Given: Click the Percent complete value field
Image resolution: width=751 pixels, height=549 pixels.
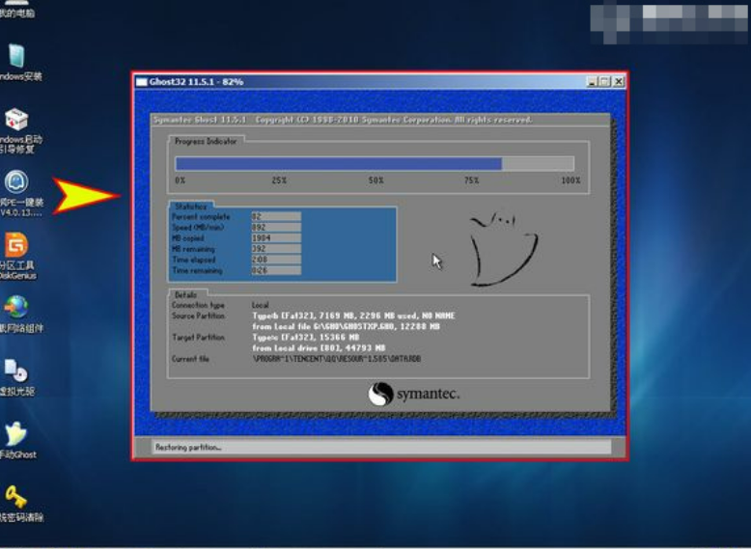Looking at the screenshot, I should point(275,217).
